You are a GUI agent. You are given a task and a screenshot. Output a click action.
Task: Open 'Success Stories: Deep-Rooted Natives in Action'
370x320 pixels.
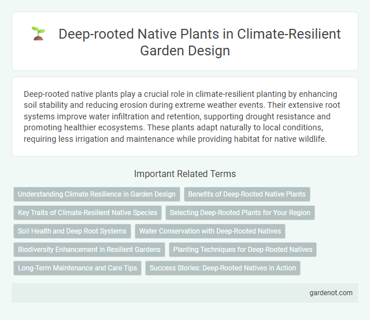[223, 268]
